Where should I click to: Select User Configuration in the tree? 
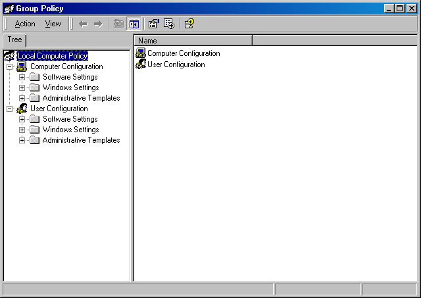point(59,109)
